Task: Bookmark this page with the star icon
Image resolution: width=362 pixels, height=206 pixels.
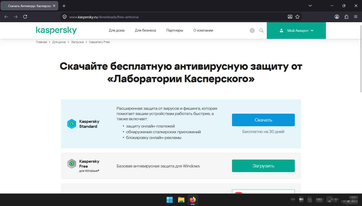Action: [297, 17]
